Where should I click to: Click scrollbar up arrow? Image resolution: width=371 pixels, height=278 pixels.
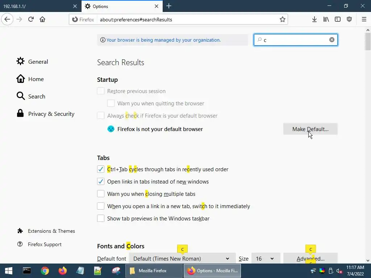[x=368, y=30]
